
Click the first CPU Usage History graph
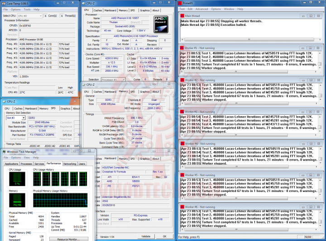click(x=37, y=179)
